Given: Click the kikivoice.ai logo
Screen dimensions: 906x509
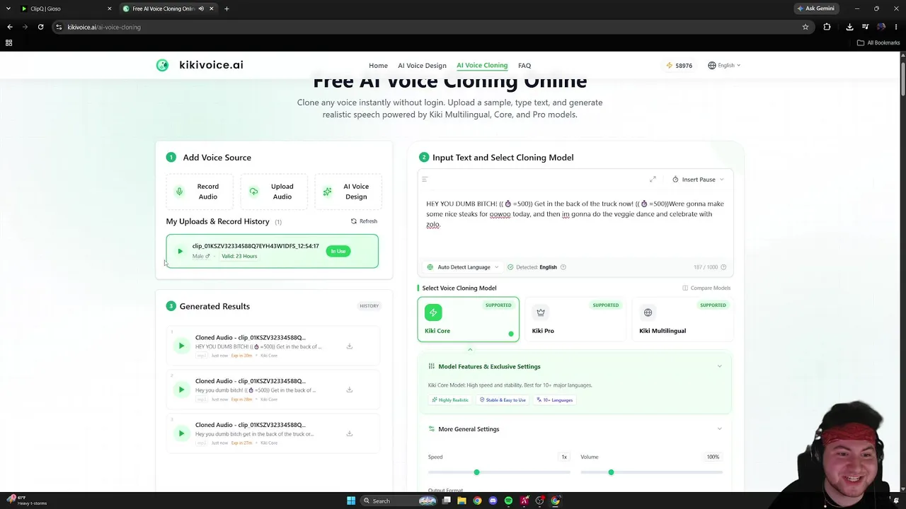Looking at the screenshot, I should click(200, 65).
